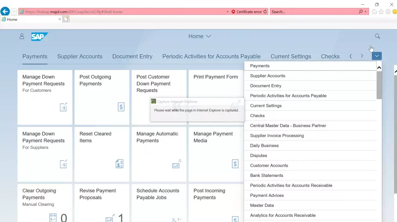Switch to Document Entry tab
Screen dimensions: 397x222
132,57
